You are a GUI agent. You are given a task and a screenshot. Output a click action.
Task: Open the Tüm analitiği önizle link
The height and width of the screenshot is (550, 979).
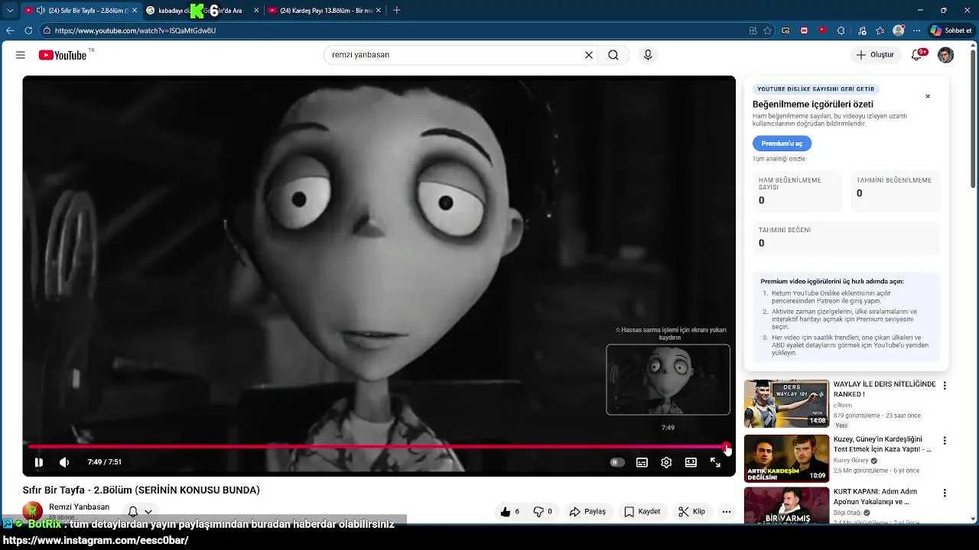pyautogui.click(x=779, y=159)
